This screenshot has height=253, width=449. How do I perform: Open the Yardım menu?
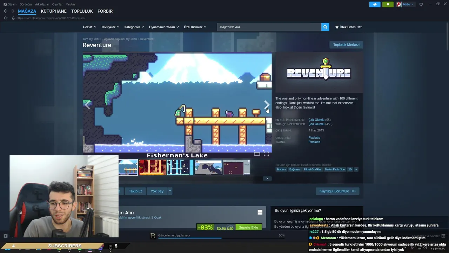[71, 4]
